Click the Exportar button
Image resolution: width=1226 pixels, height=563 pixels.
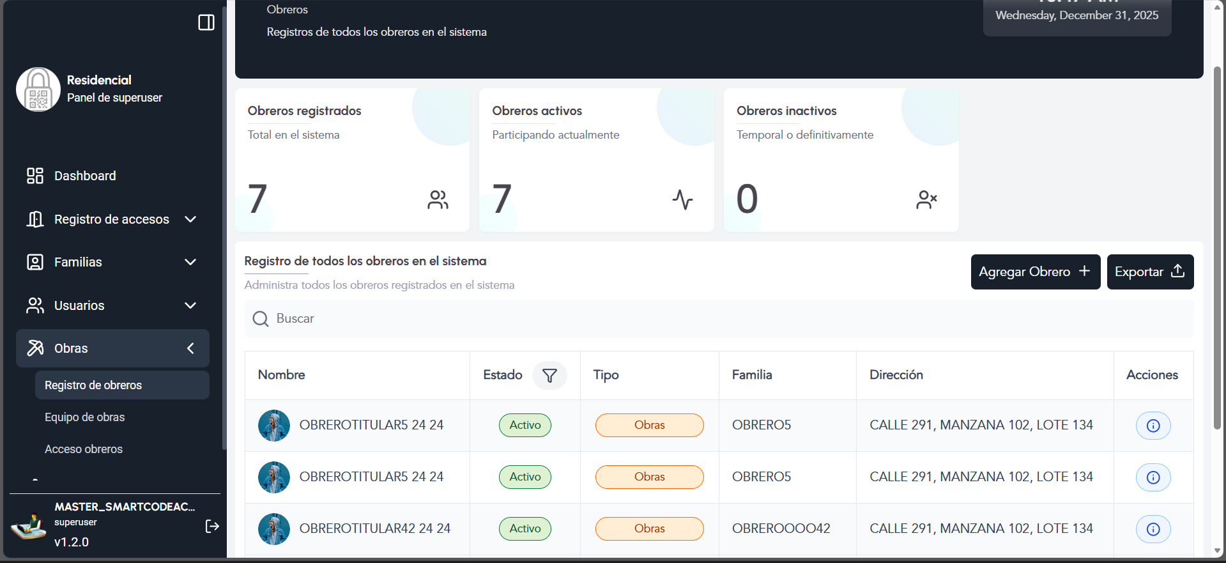click(1149, 272)
